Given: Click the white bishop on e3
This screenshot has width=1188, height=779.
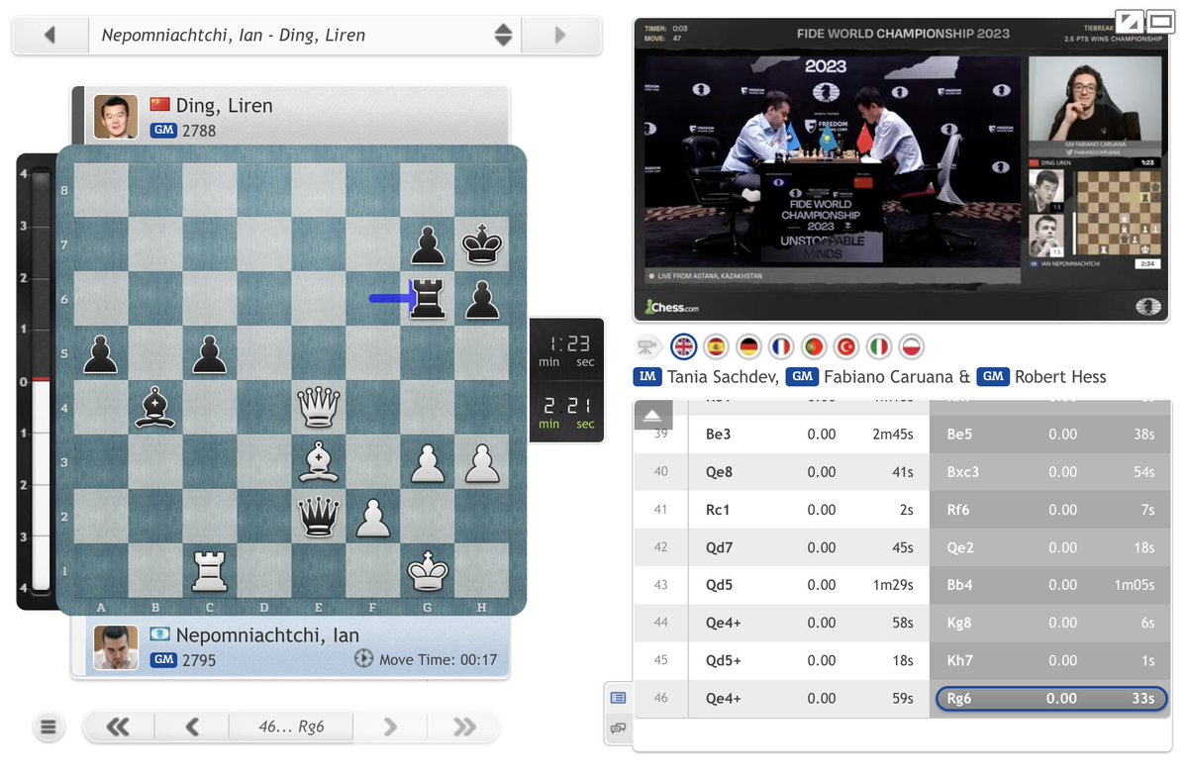Looking at the screenshot, I should (319, 461).
